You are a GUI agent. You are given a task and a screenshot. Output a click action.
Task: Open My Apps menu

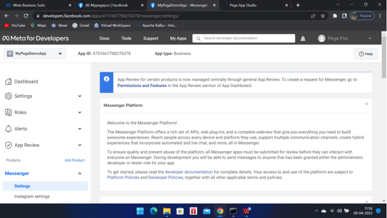tap(178, 38)
